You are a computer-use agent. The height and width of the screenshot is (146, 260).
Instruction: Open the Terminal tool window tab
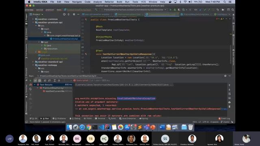100,118
